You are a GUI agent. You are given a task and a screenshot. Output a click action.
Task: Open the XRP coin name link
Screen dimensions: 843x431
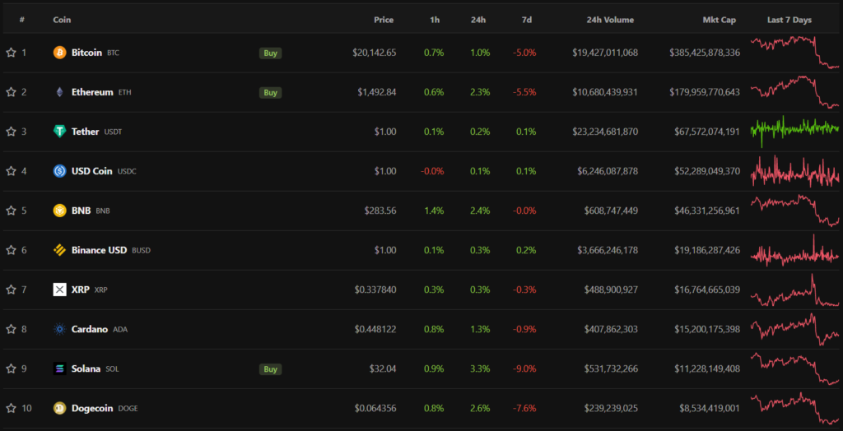tap(81, 290)
